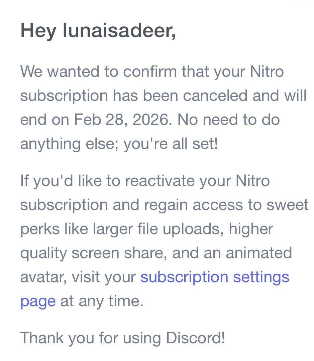Image resolution: width=314 pixels, height=361 pixels.
Task: Click the username "lunaisadeer" in the heading
Action: pos(119,30)
